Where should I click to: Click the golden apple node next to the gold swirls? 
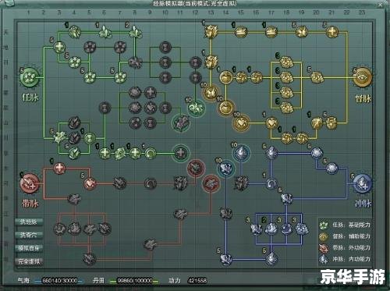pyautogui.click(x=225, y=77)
